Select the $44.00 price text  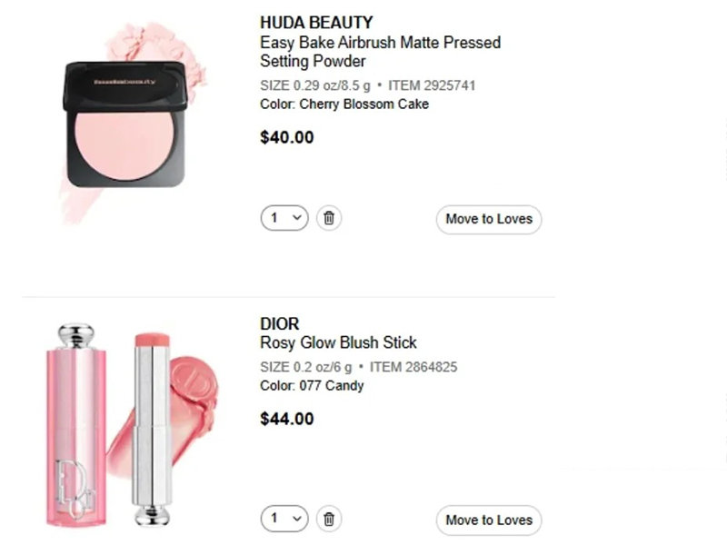pos(287,419)
